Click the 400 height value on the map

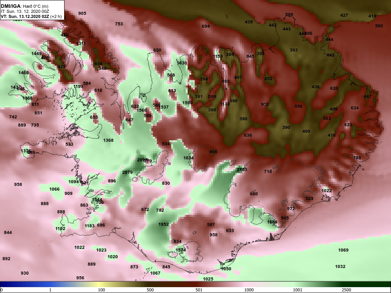click(x=306, y=131)
